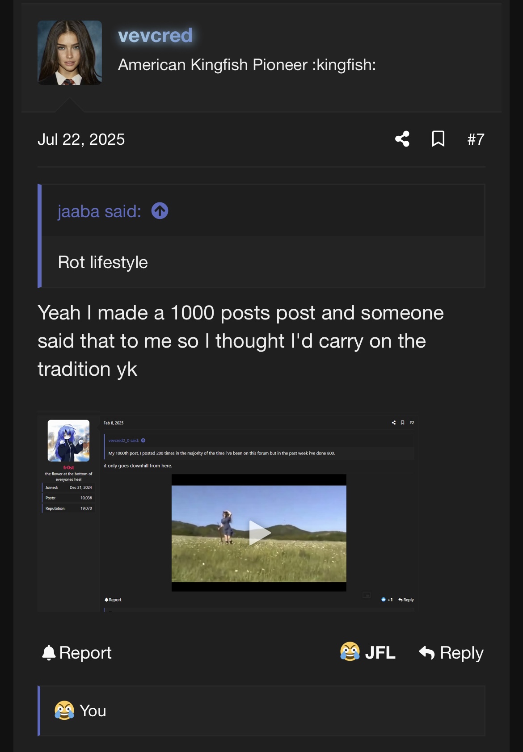Click the Report bell icon

tap(49, 653)
